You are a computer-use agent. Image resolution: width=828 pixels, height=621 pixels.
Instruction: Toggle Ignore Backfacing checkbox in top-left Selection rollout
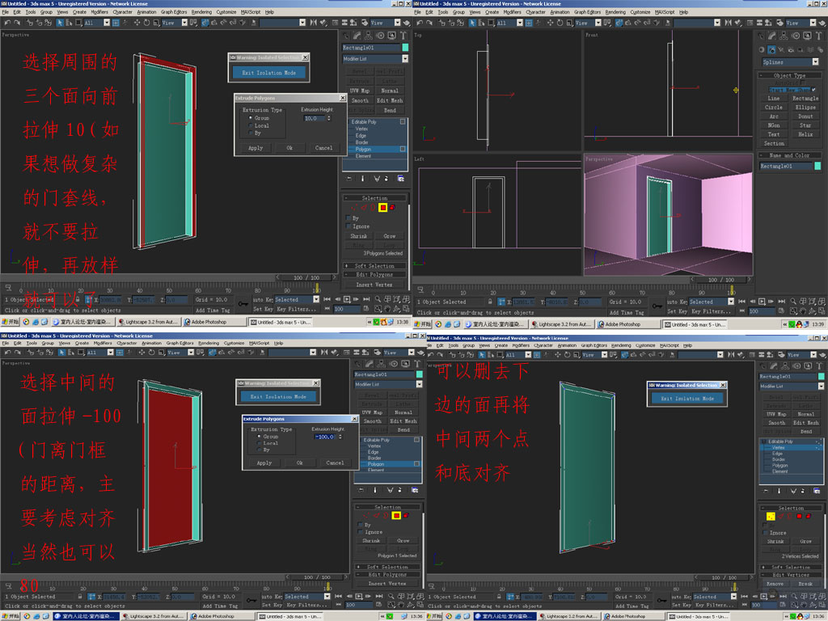click(349, 226)
